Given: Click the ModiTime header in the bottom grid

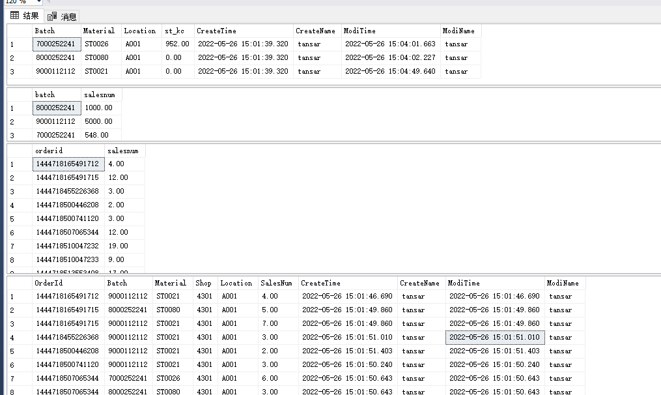Looking at the screenshot, I should coord(495,283).
